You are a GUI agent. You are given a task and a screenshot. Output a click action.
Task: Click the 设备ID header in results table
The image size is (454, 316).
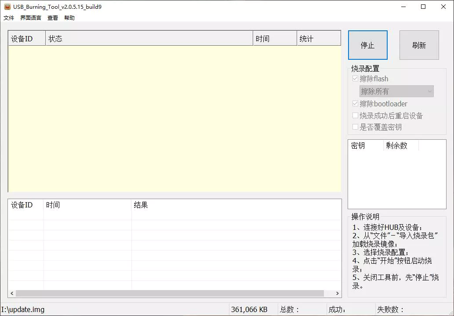tap(26, 205)
